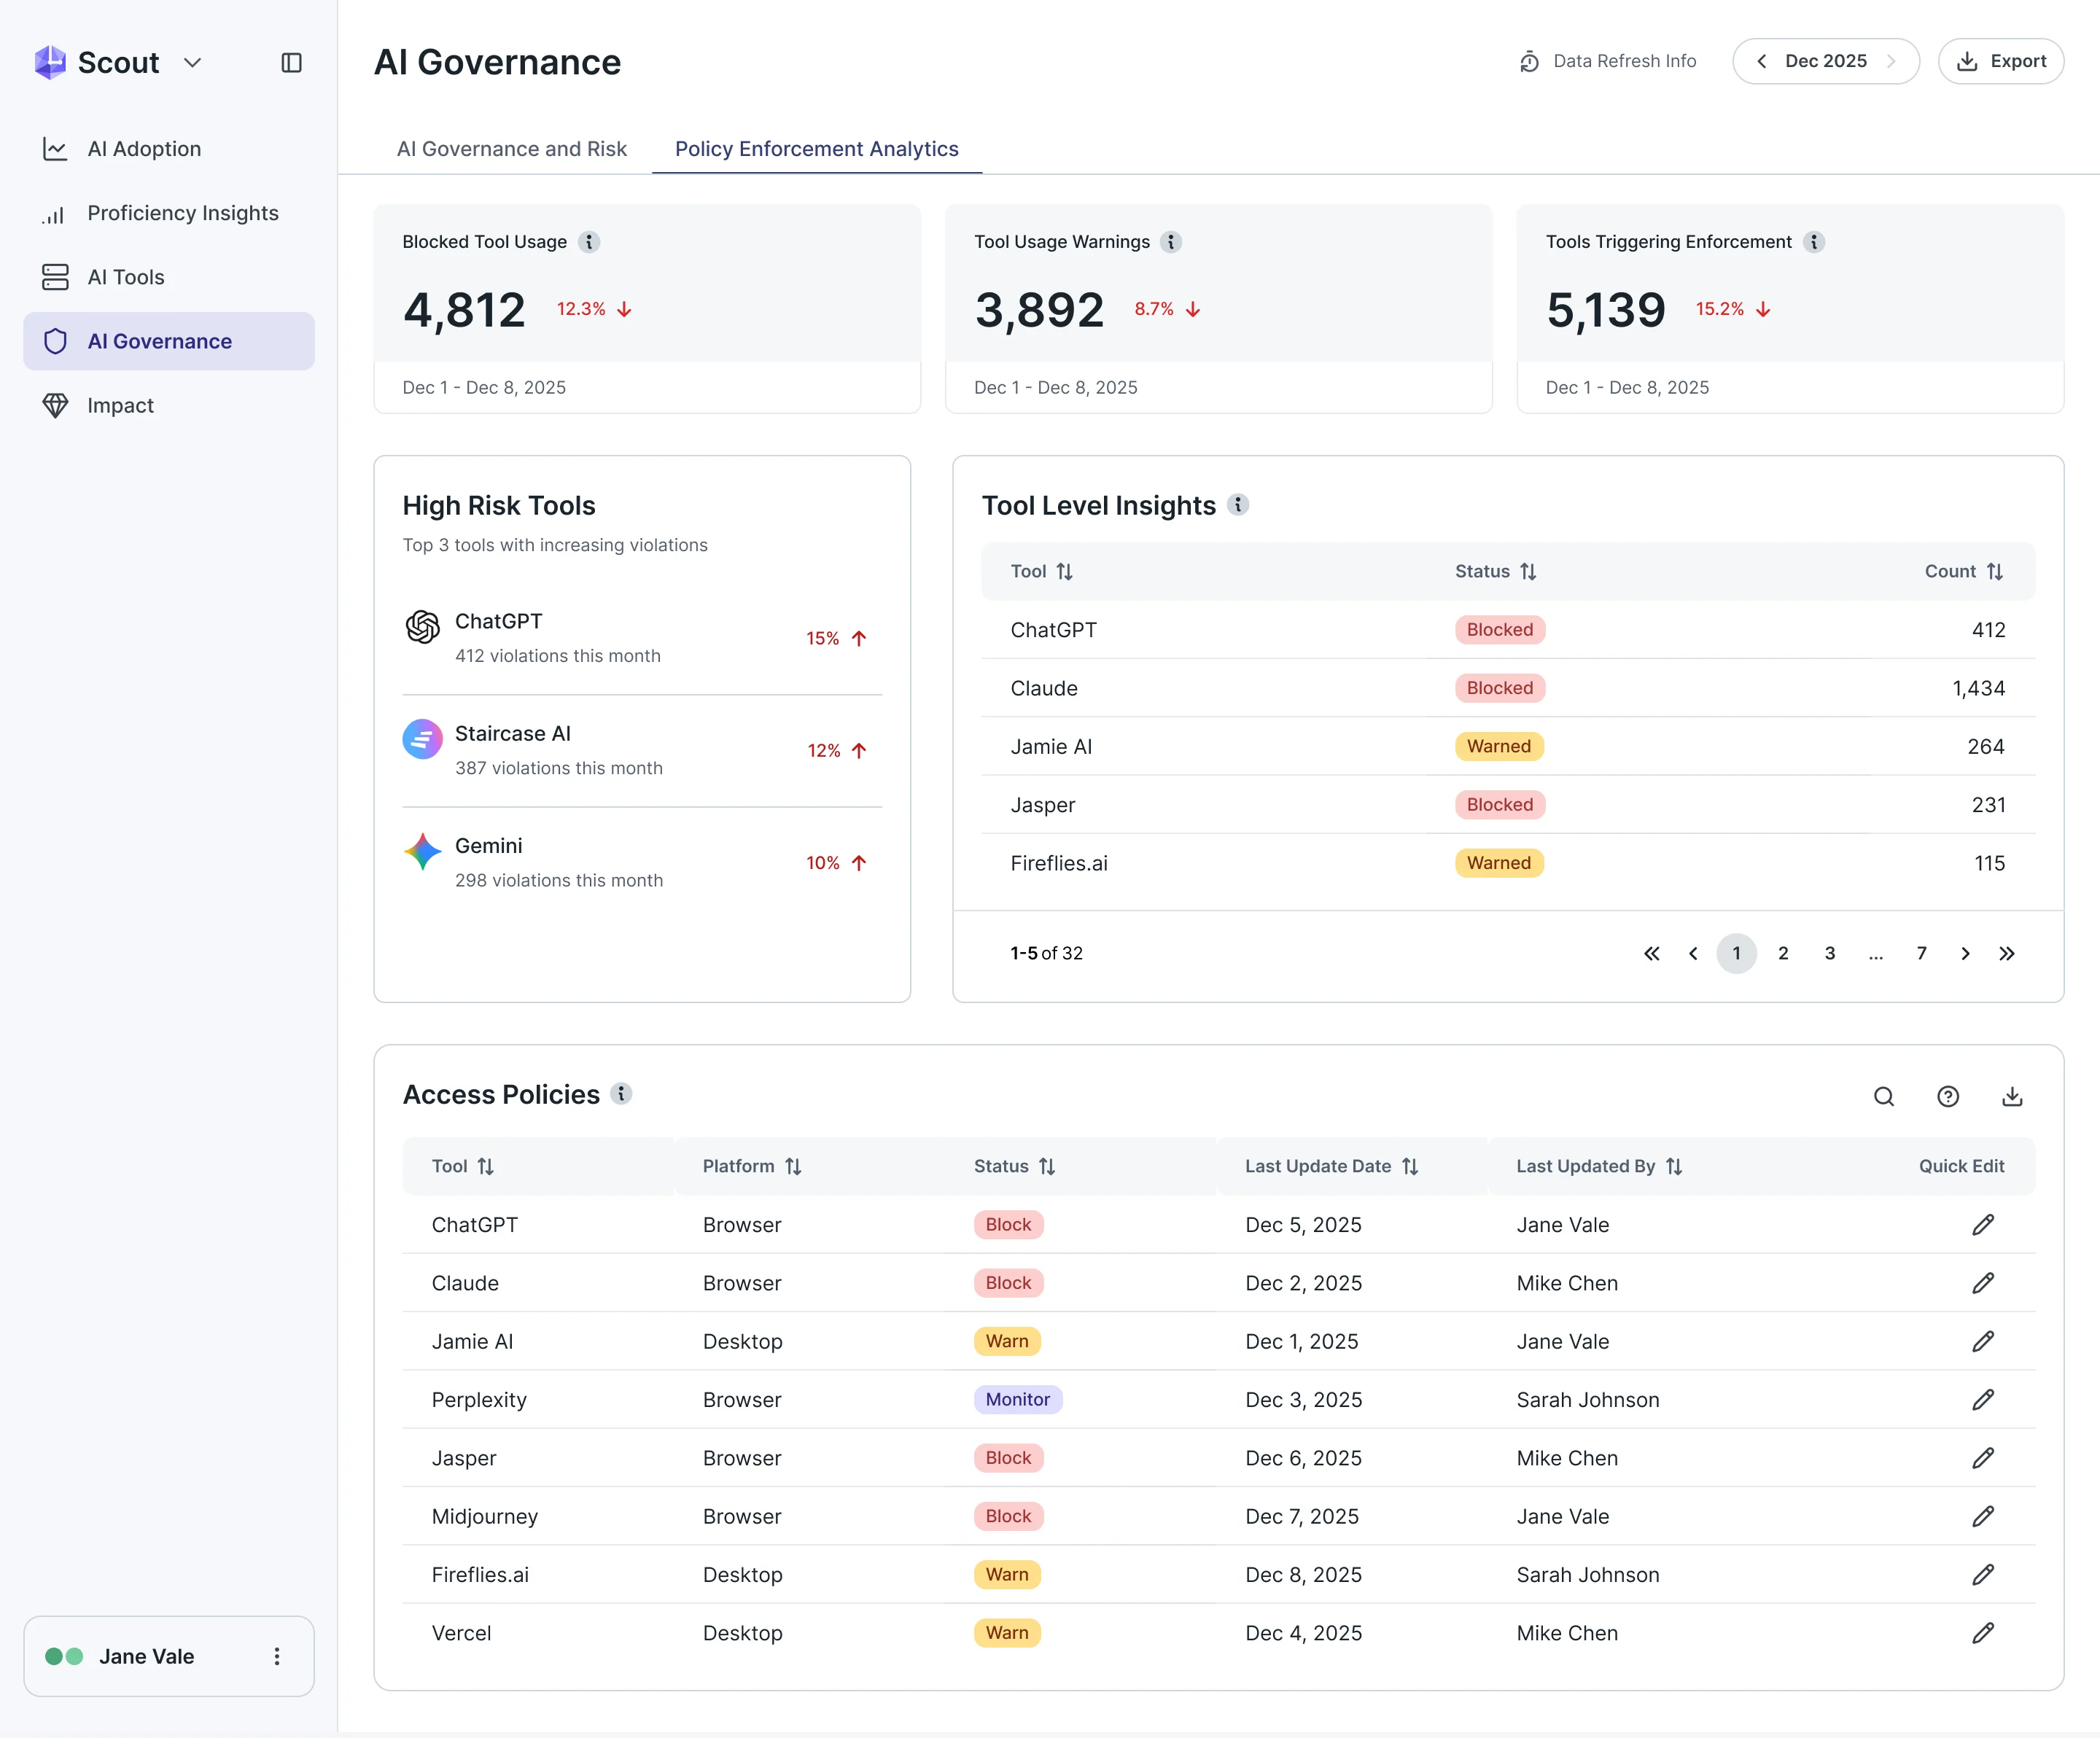Screen dimensions: 2100x1738
Task: Go to previous month before Dec 2025
Action: 1761,61
